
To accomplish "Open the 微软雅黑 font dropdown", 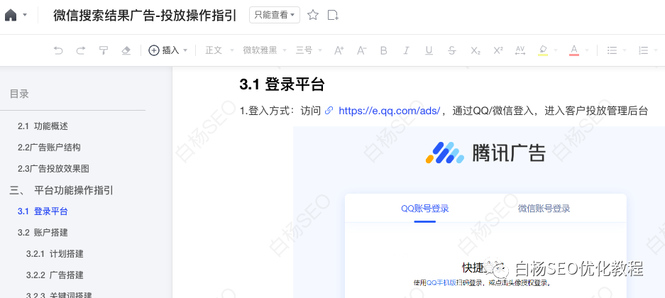I will click(265, 50).
